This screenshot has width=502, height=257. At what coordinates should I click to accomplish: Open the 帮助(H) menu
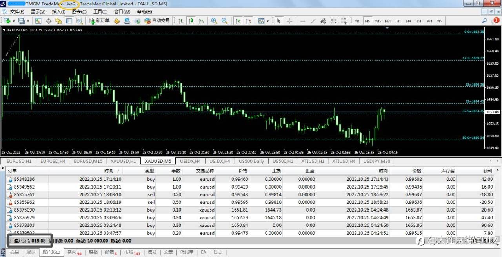[x=144, y=12]
